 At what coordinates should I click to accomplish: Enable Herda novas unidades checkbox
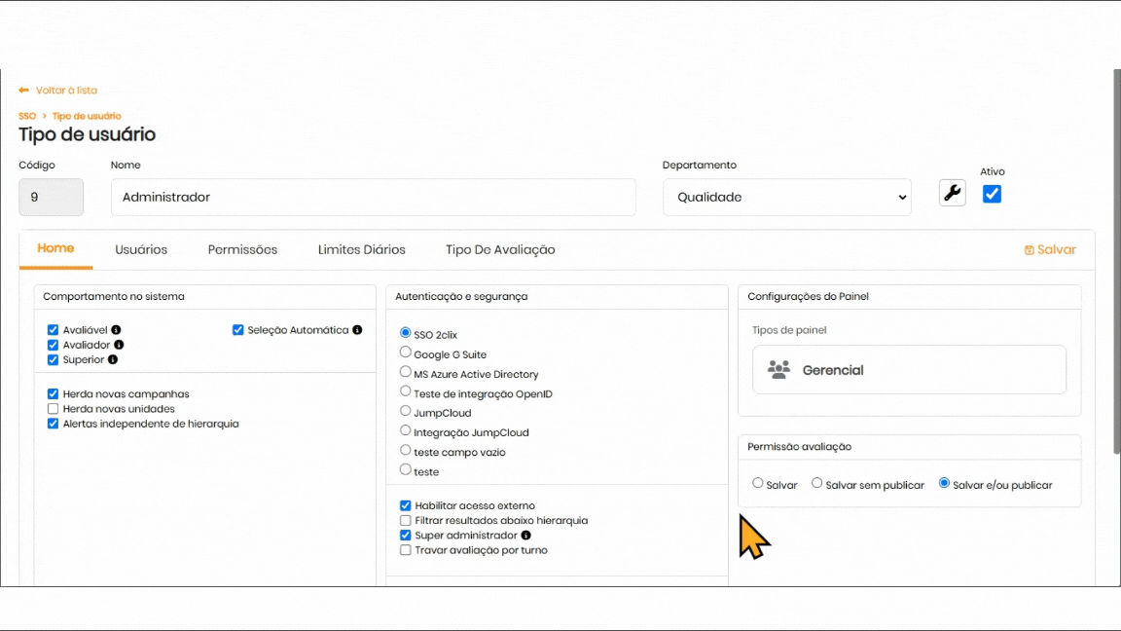54,409
